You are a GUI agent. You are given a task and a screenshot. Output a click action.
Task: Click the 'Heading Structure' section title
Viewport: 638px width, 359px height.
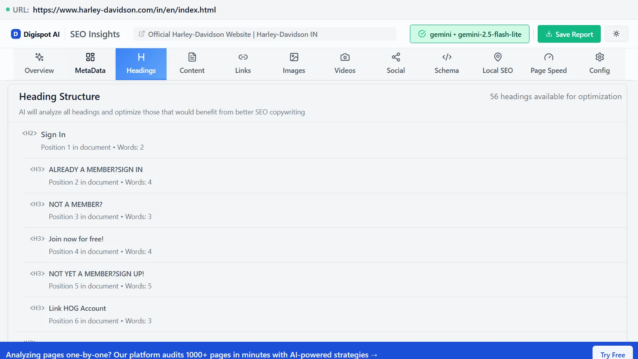[60, 96]
